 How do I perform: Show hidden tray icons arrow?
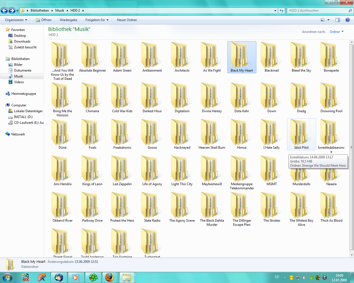click(285, 278)
